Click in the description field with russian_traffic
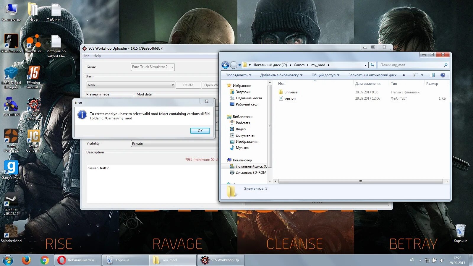 pyautogui.click(x=152, y=184)
